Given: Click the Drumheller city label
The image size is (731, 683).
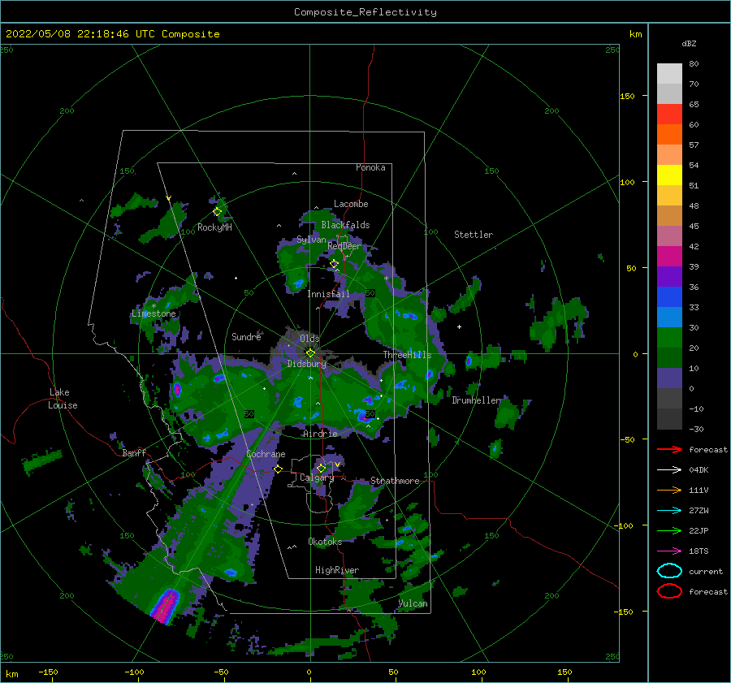Looking at the screenshot, I should [x=476, y=400].
